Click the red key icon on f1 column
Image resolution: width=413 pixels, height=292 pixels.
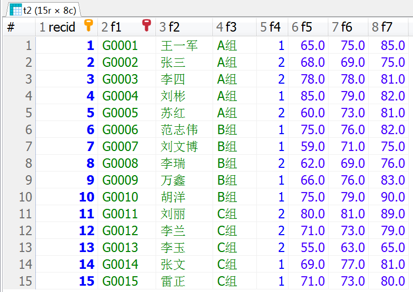pos(146,26)
